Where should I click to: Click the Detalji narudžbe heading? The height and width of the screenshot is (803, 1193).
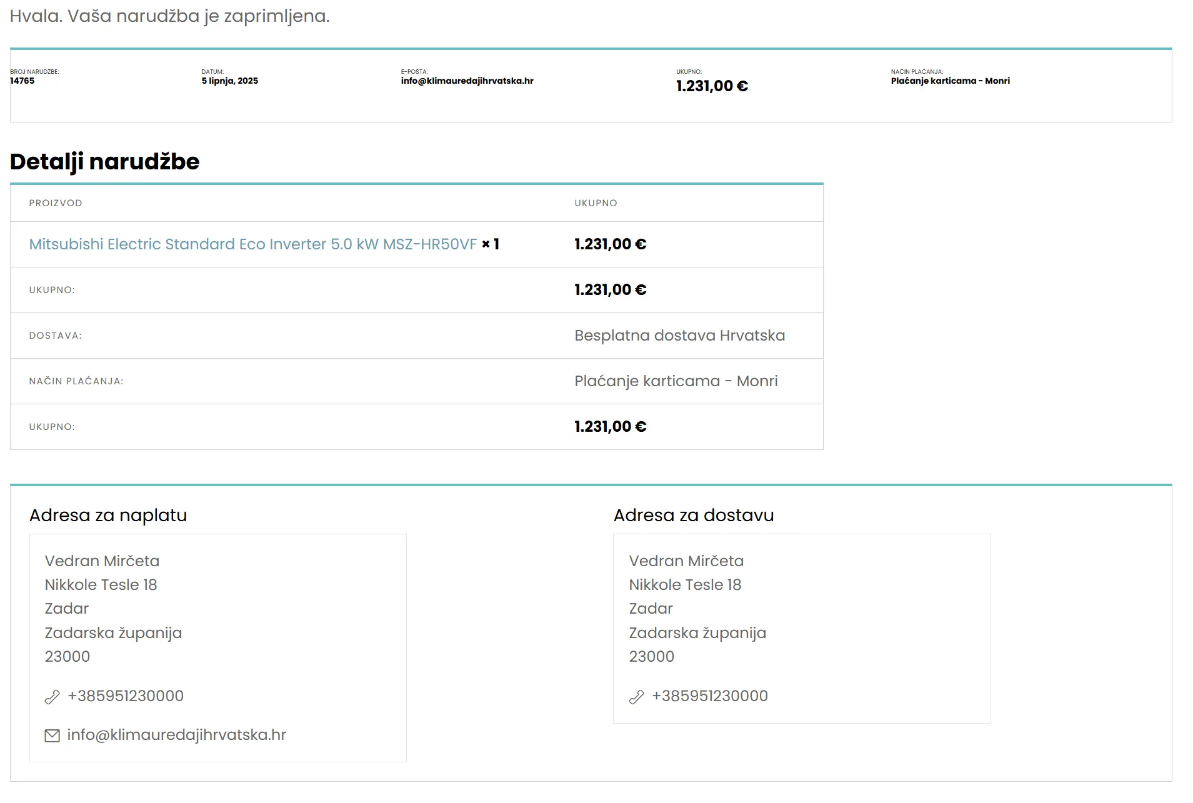coord(104,162)
